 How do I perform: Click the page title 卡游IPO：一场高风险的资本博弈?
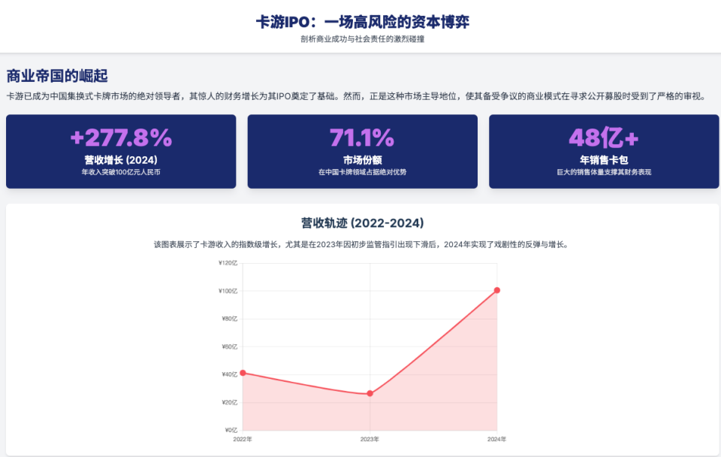click(x=362, y=22)
